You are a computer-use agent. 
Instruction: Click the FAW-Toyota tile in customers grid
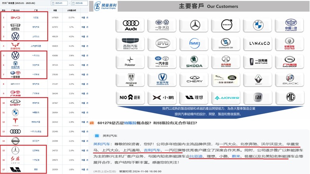coord(162,61)
